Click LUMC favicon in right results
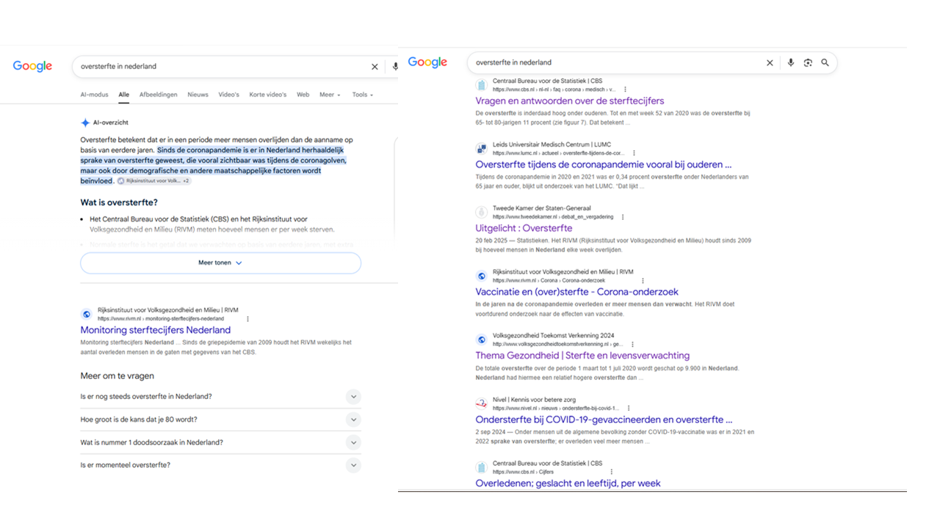The width and height of the screenshot is (940, 528). coord(481,149)
